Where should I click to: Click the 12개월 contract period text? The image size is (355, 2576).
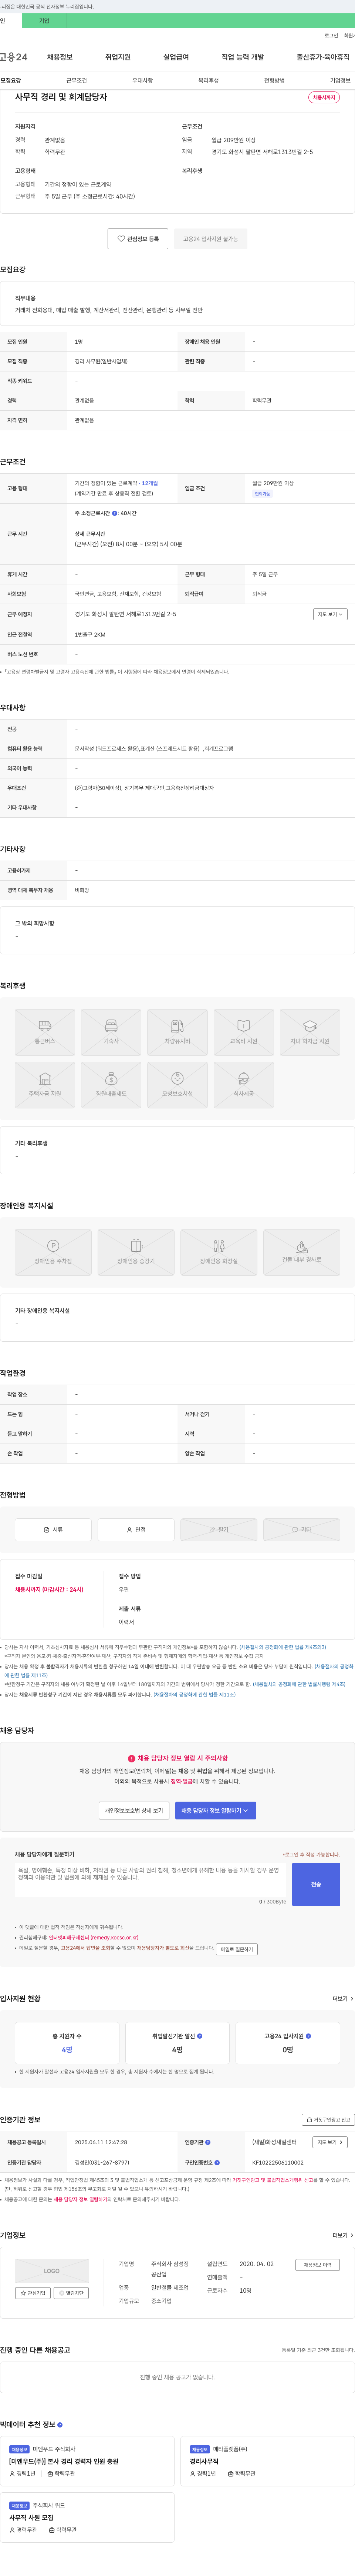coord(149,483)
